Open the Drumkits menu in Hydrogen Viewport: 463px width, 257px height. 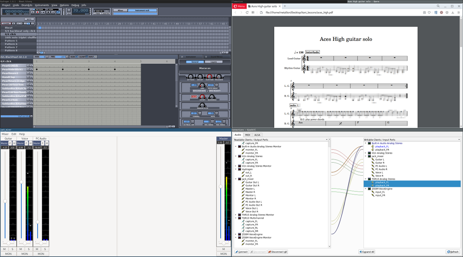point(27,5)
